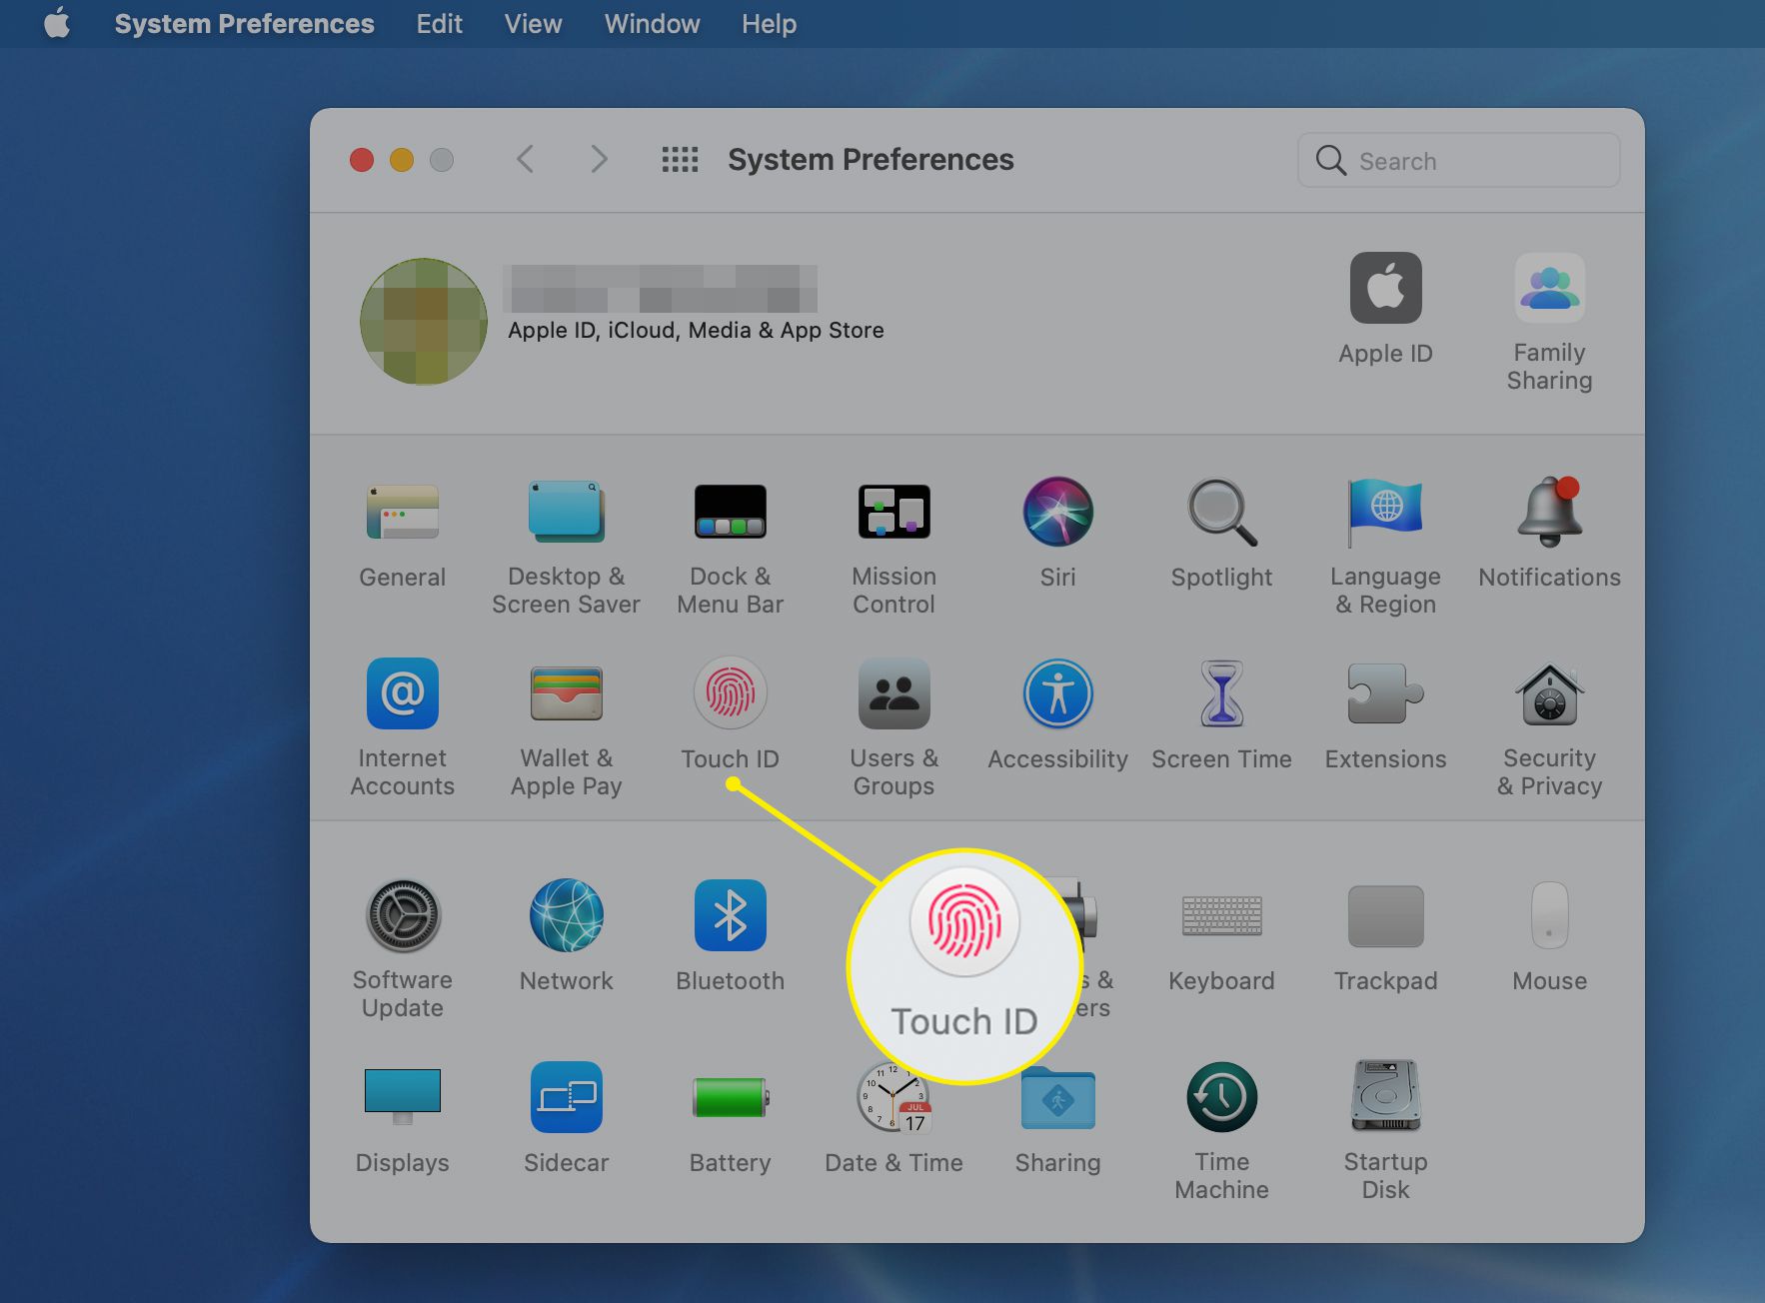
Task: Open the View menu
Action: coord(533,24)
